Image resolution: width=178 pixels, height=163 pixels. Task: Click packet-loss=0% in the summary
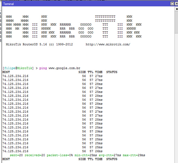click(x=60, y=155)
